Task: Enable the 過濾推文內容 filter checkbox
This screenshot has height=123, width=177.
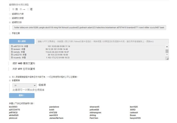Action: pyautogui.click(x=10, y=14)
